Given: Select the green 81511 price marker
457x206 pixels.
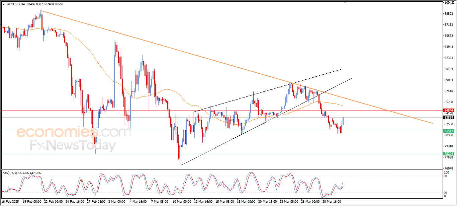Looking at the screenshot, I should [x=449, y=131].
